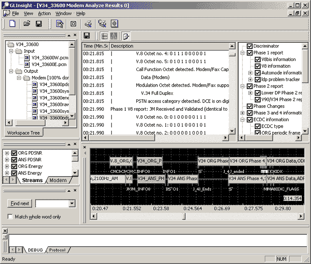Click the document export toolbar icon
The height and width of the screenshot is (264, 311).
click(x=59, y=24)
